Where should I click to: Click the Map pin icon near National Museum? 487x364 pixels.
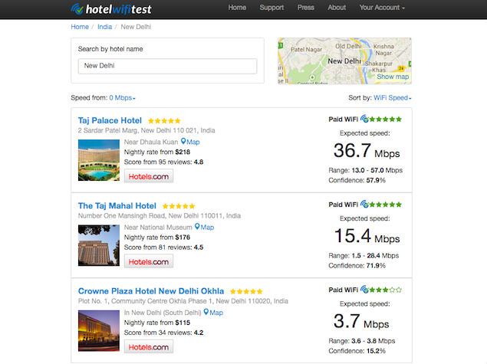pos(197,227)
